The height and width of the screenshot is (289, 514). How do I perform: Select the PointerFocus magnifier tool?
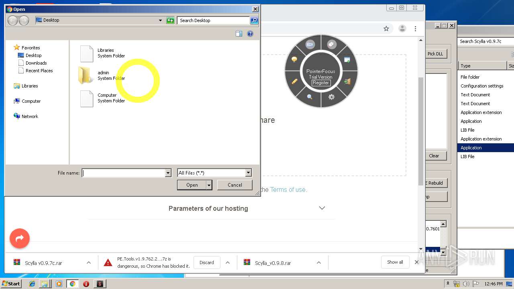(310, 97)
